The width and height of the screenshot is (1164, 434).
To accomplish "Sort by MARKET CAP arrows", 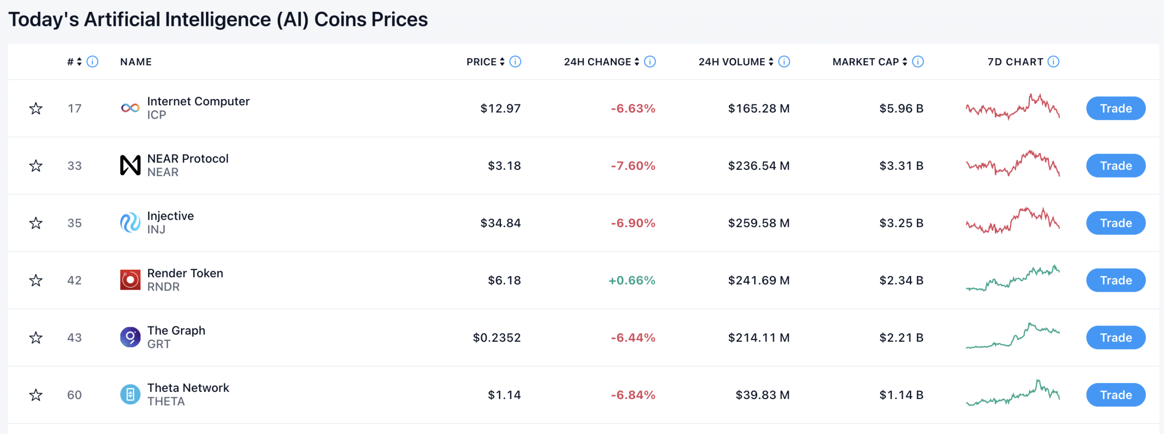I will 905,62.
